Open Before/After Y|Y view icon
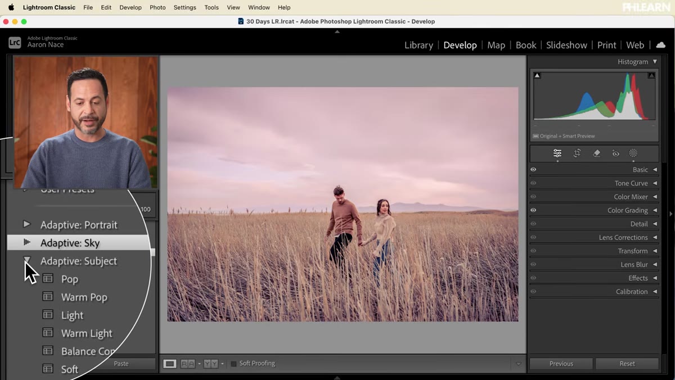The width and height of the screenshot is (675, 380). click(x=211, y=364)
